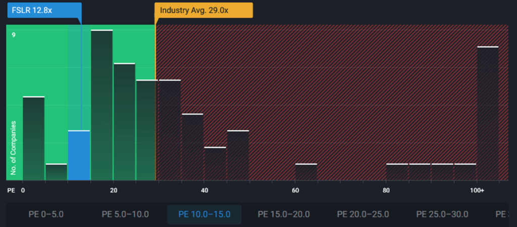Click the tallest bar for PE 15–20

(102, 105)
